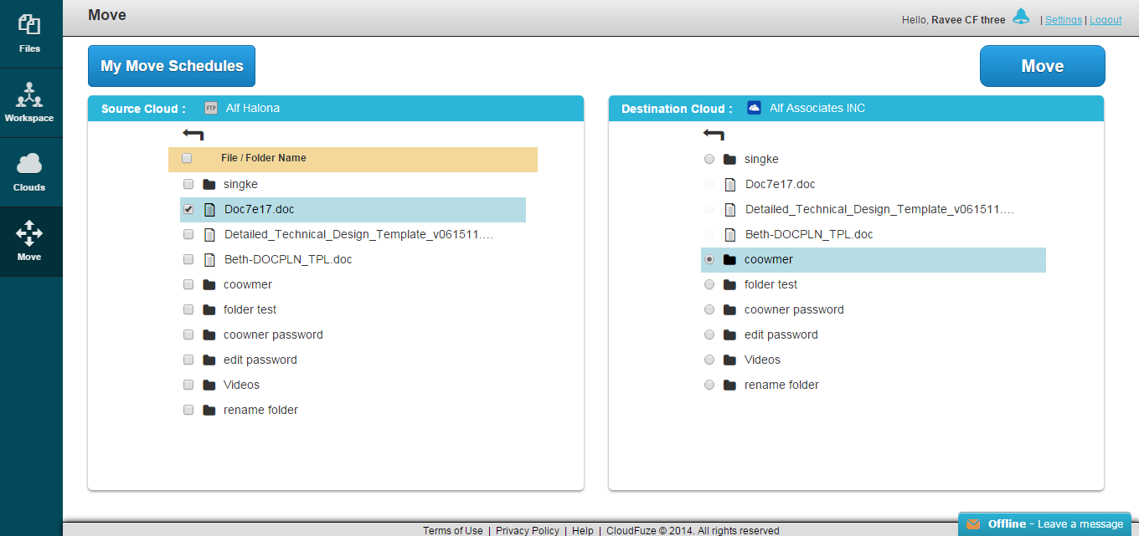Screen dimensions: 1139x536
Task: Check the source singke folder checkbox
Action: coord(188,184)
